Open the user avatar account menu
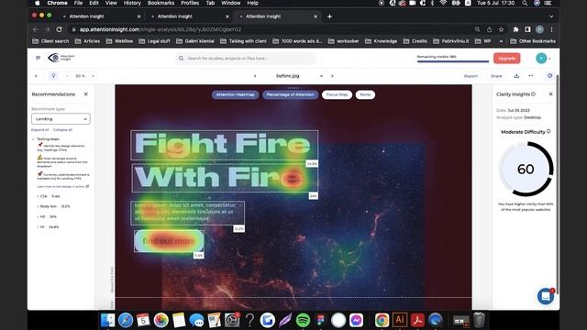 click(x=541, y=59)
